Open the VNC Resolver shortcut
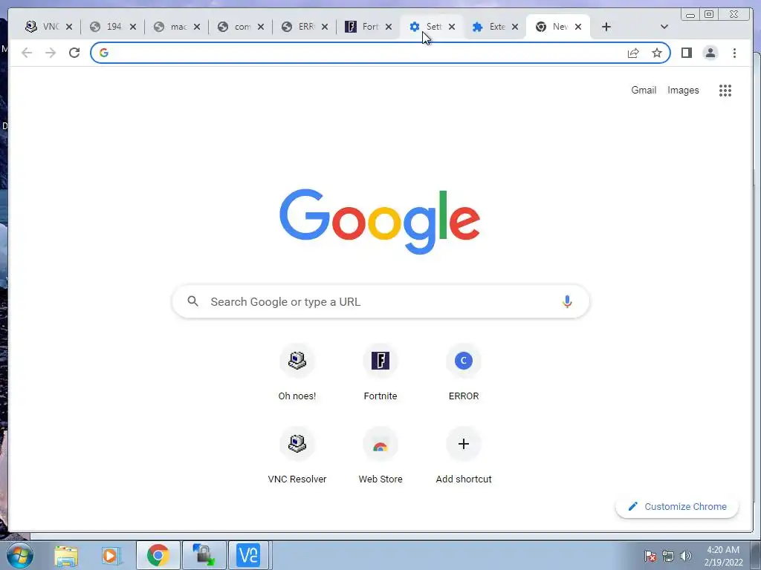 coord(297,456)
